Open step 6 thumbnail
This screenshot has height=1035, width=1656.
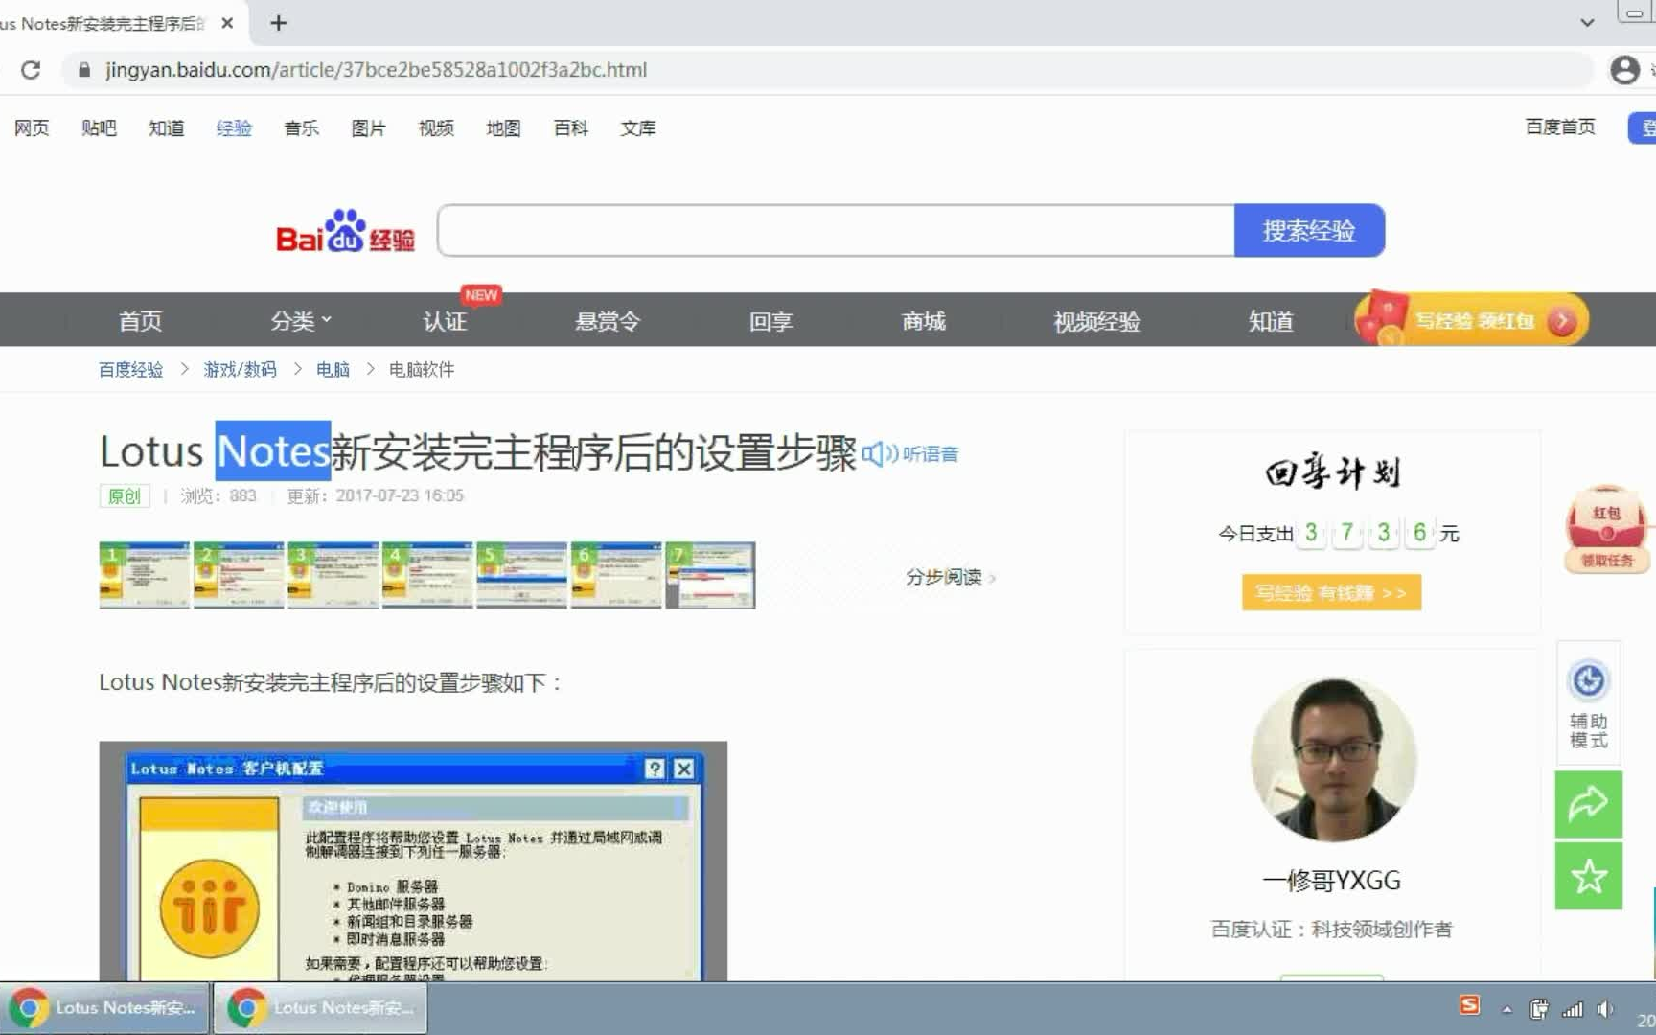pos(616,575)
